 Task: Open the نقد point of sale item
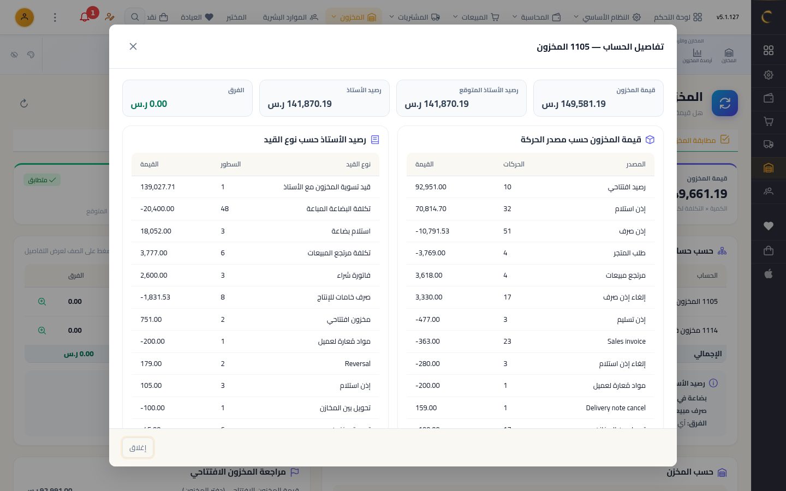[x=157, y=17]
